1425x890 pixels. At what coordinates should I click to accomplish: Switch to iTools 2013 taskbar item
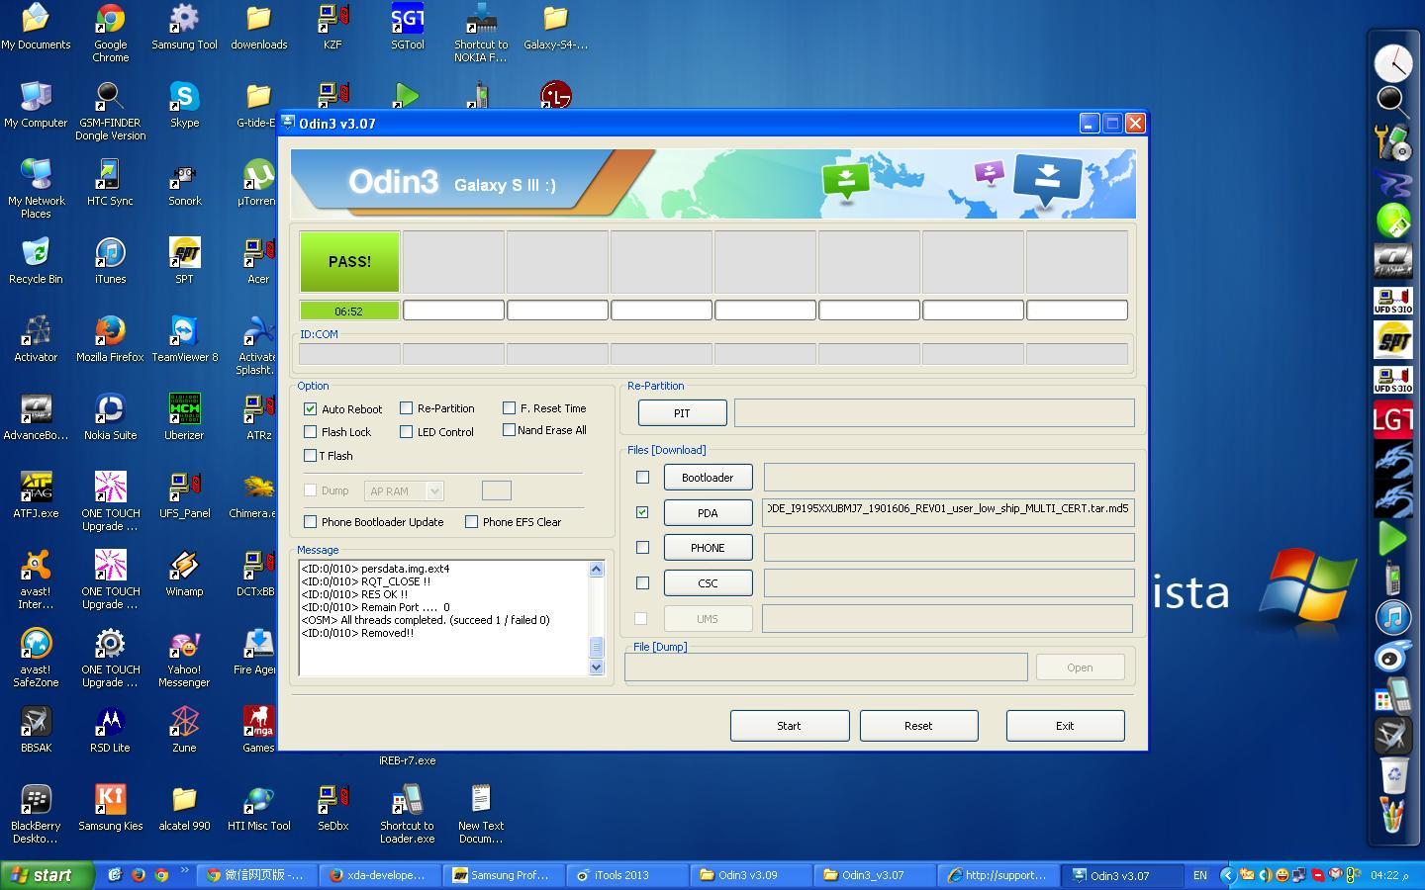click(x=628, y=875)
